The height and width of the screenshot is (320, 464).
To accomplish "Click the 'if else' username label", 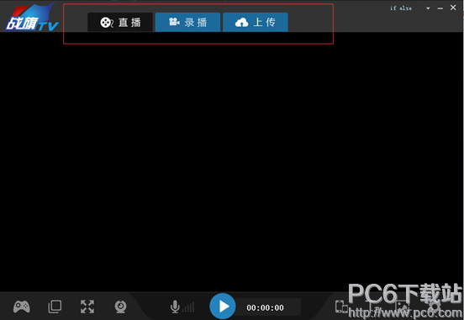I will [x=401, y=8].
